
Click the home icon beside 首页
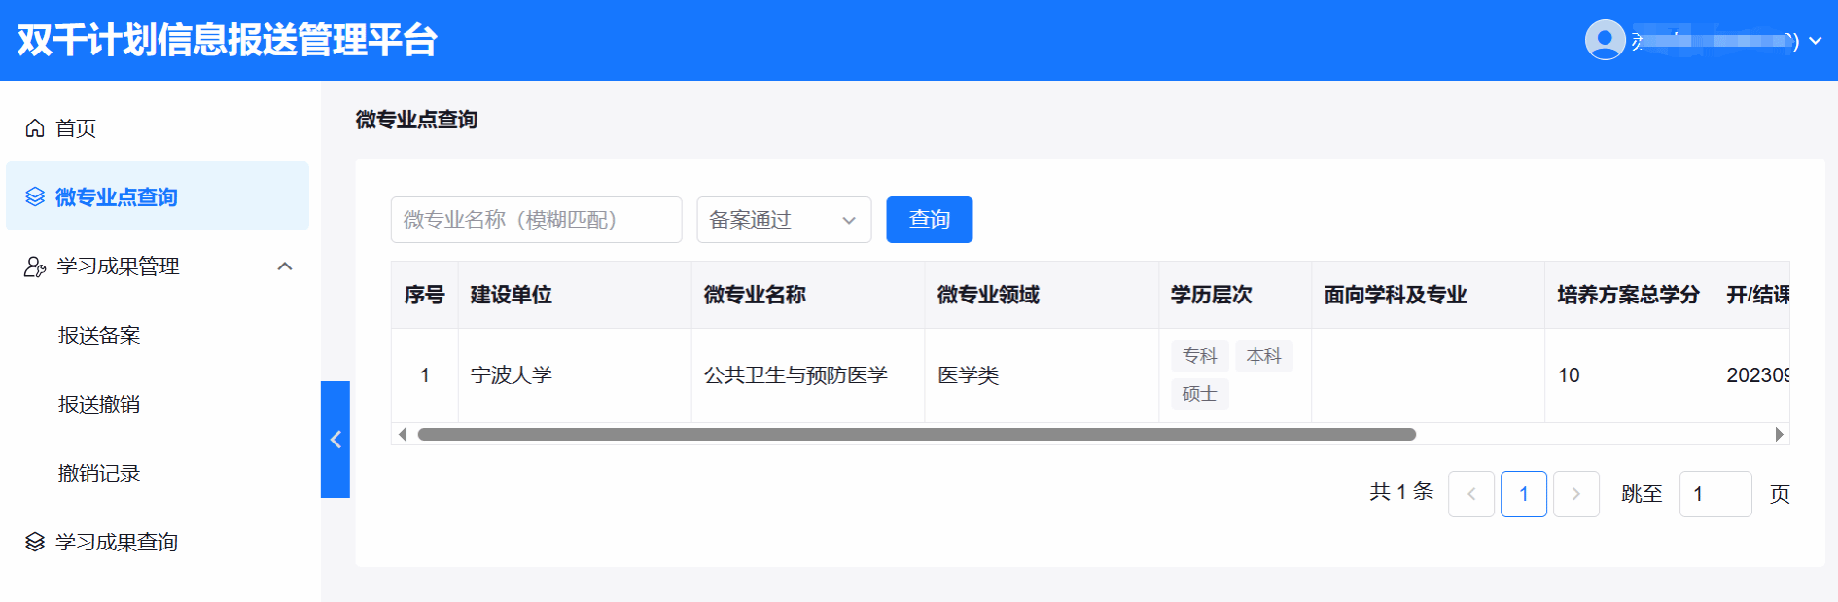coord(35,128)
